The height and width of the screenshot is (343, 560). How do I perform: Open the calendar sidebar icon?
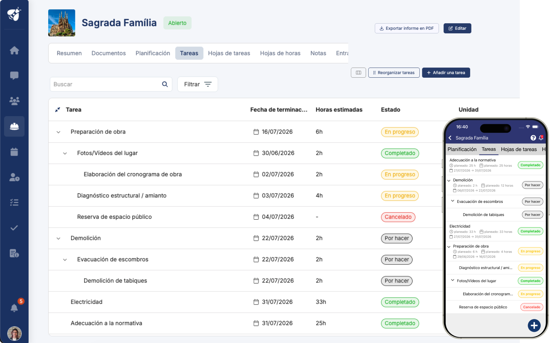14,152
